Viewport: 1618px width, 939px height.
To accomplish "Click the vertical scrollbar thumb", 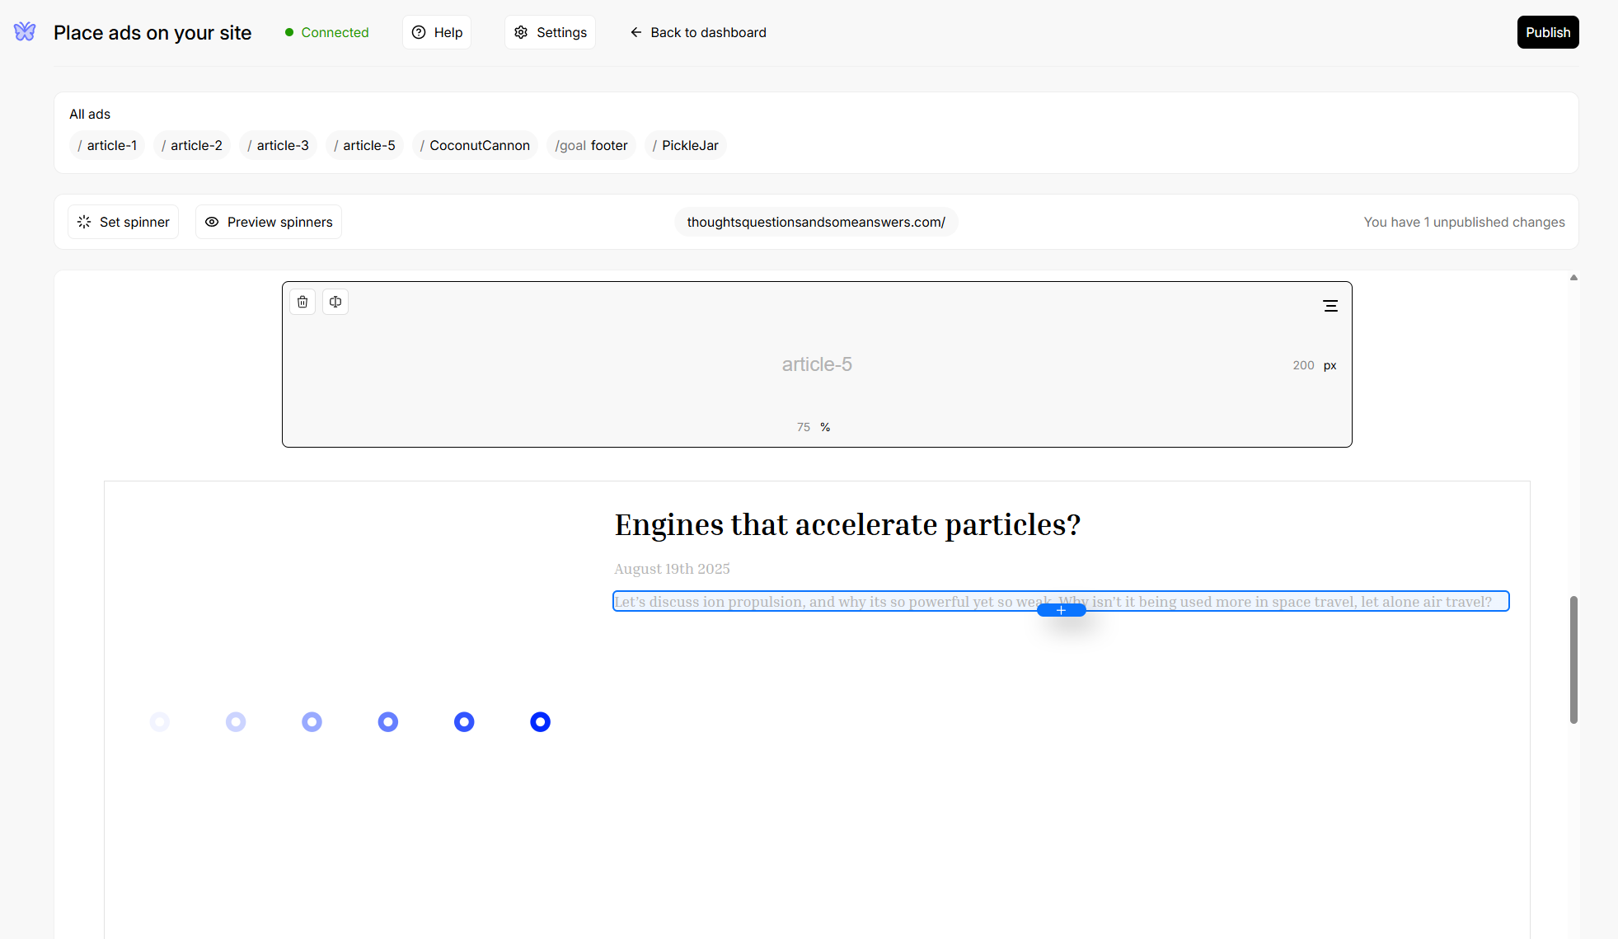I will [x=1573, y=660].
